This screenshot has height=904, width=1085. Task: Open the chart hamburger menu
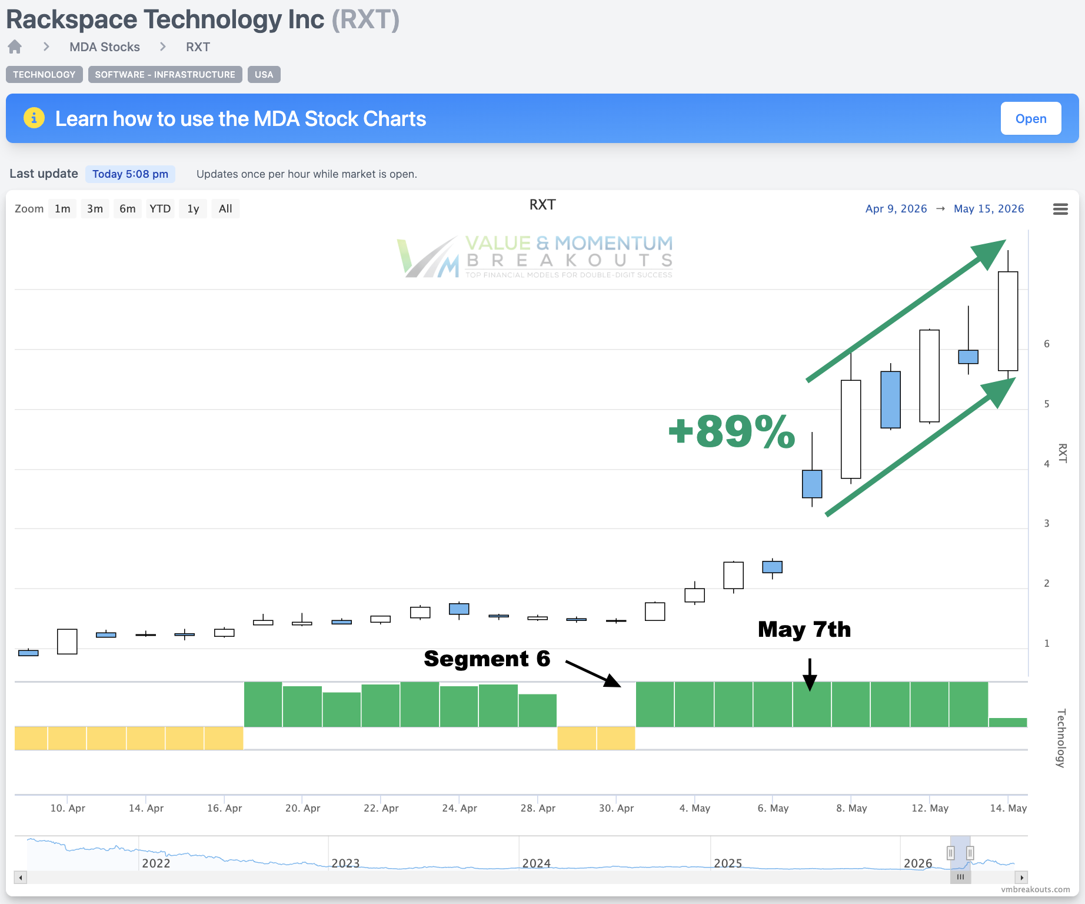1060,209
